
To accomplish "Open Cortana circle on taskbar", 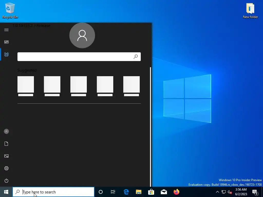I will (101, 192).
